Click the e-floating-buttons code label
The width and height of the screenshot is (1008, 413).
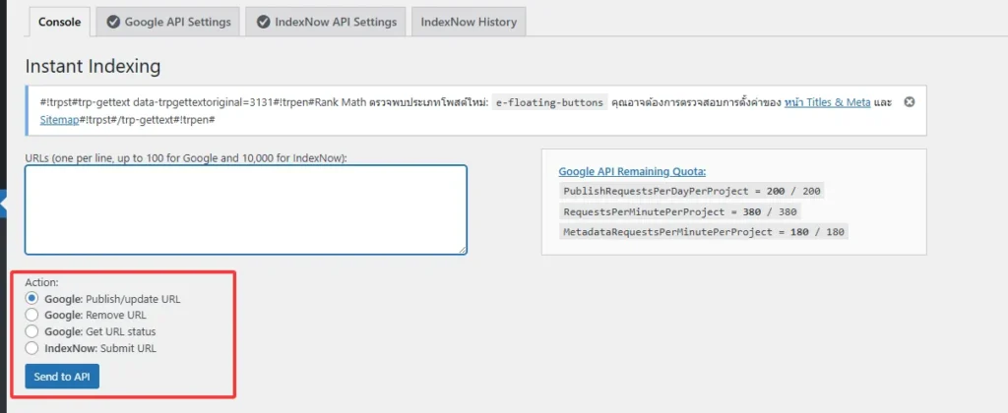click(548, 102)
